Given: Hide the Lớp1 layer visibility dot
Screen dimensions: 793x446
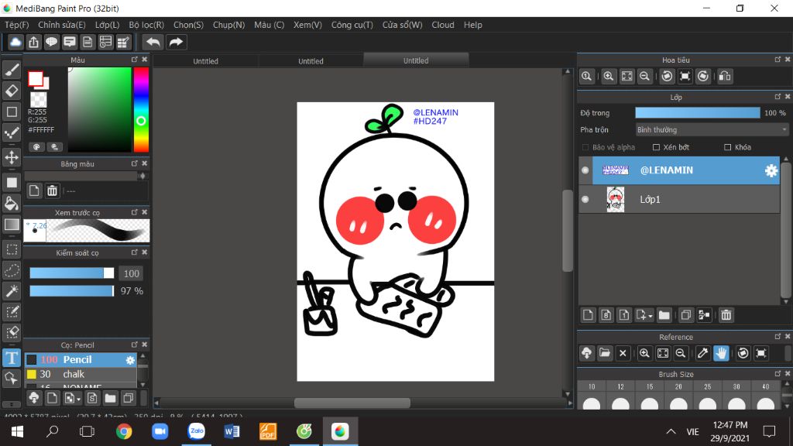Looking at the screenshot, I should pos(585,200).
